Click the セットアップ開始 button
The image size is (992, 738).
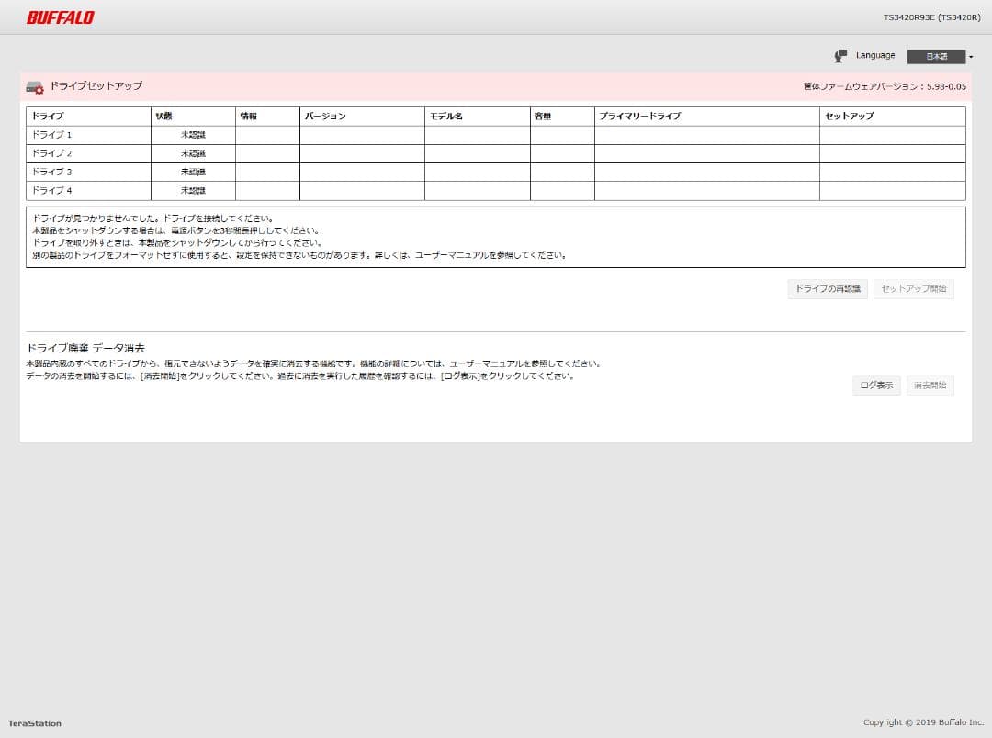[x=912, y=288]
